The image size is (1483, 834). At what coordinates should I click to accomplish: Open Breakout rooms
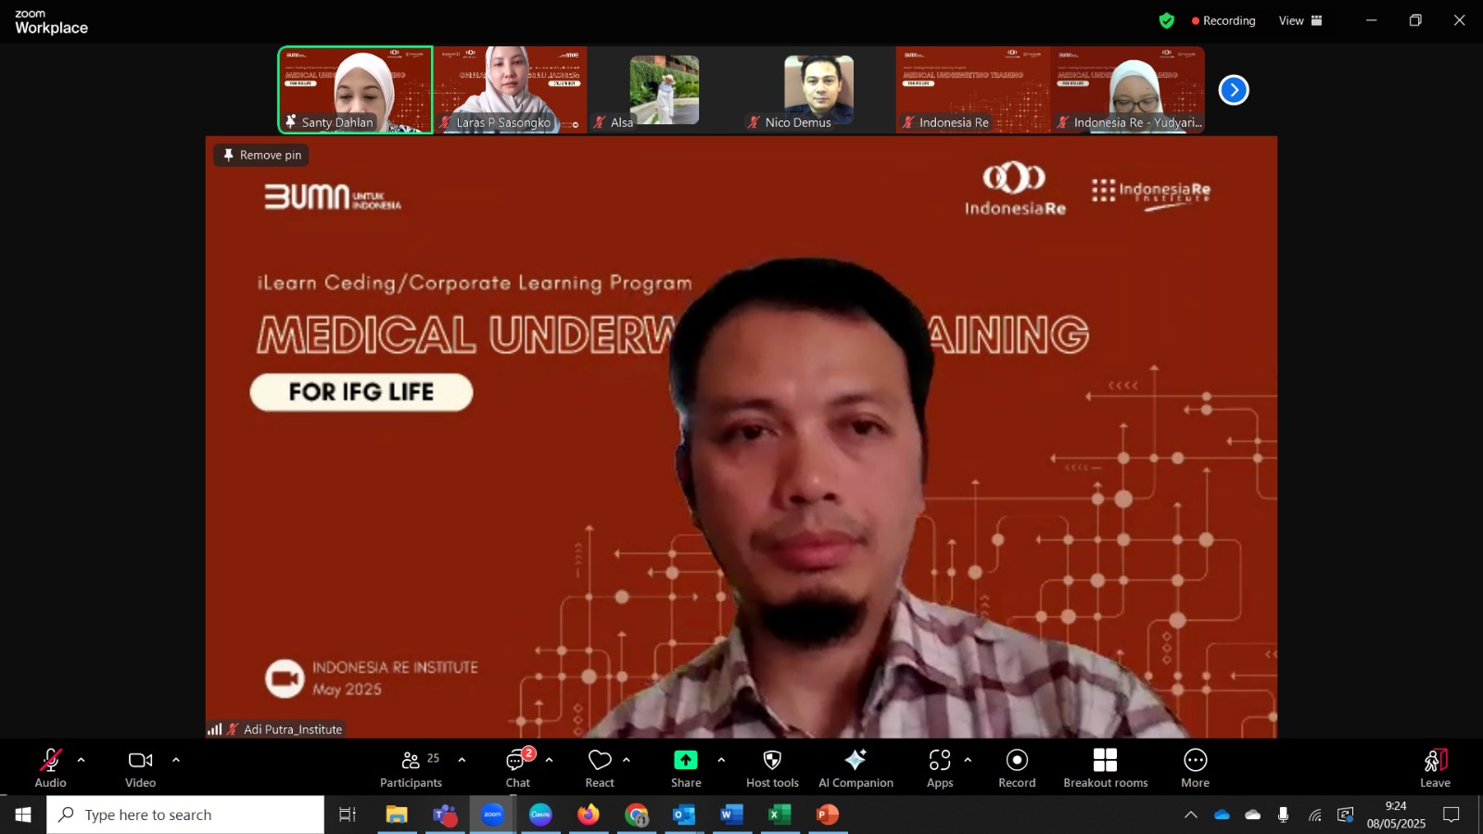(x=1105, y=768)
